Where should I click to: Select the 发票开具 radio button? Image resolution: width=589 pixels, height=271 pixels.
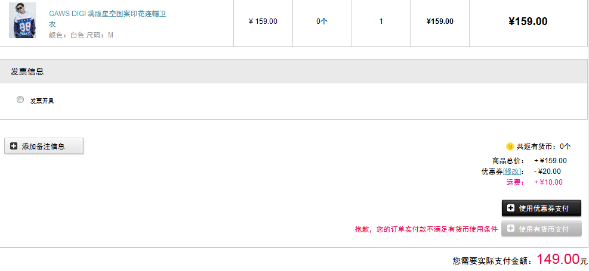point(20,100)
